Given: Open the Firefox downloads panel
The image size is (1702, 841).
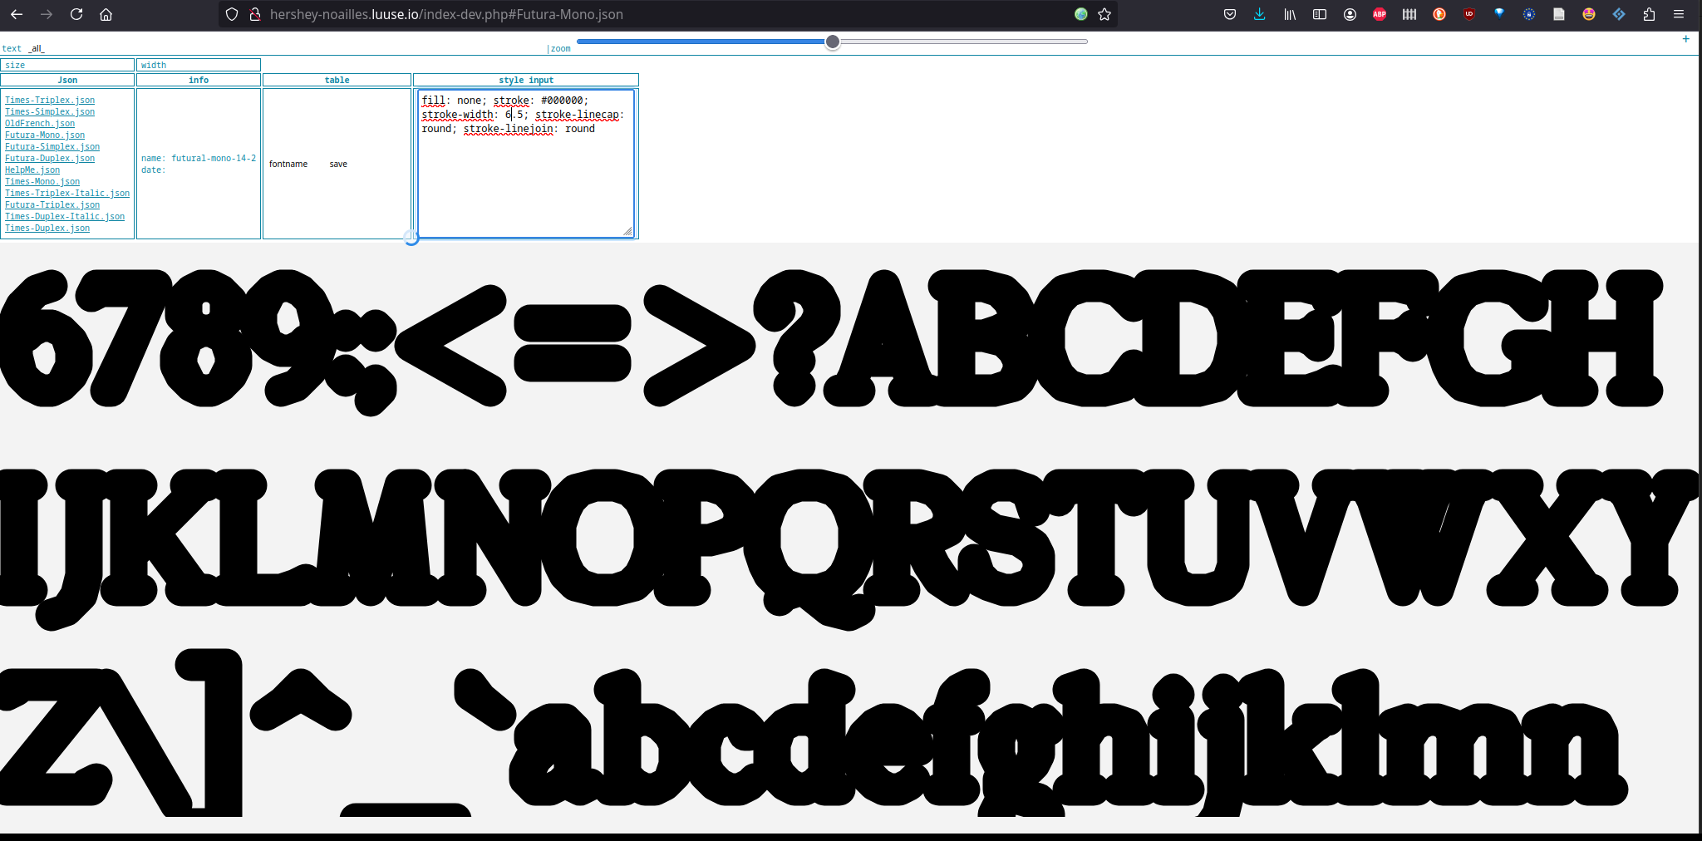Looking at the screenshot, I should [1260, 14].
